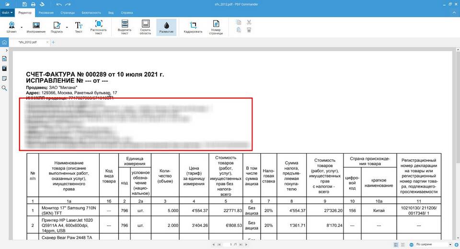Switch to the Безопасность tab
The height and width of the screenshot is (249, 460).
pos(92,12)
